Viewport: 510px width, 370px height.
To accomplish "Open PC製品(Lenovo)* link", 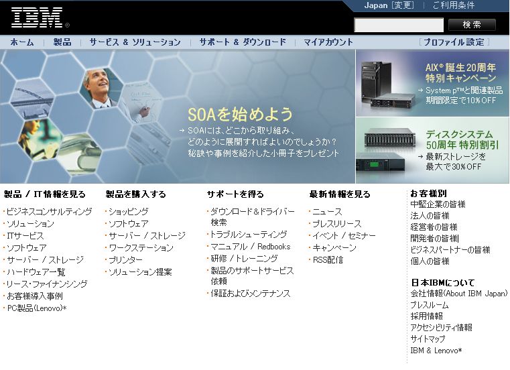I will coord(37,308).
